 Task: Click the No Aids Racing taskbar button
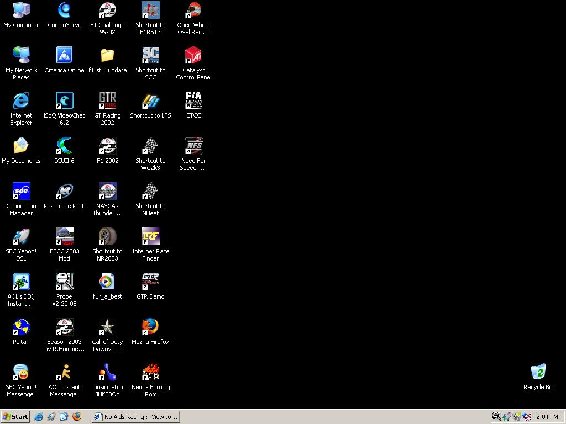coord(135,417)
